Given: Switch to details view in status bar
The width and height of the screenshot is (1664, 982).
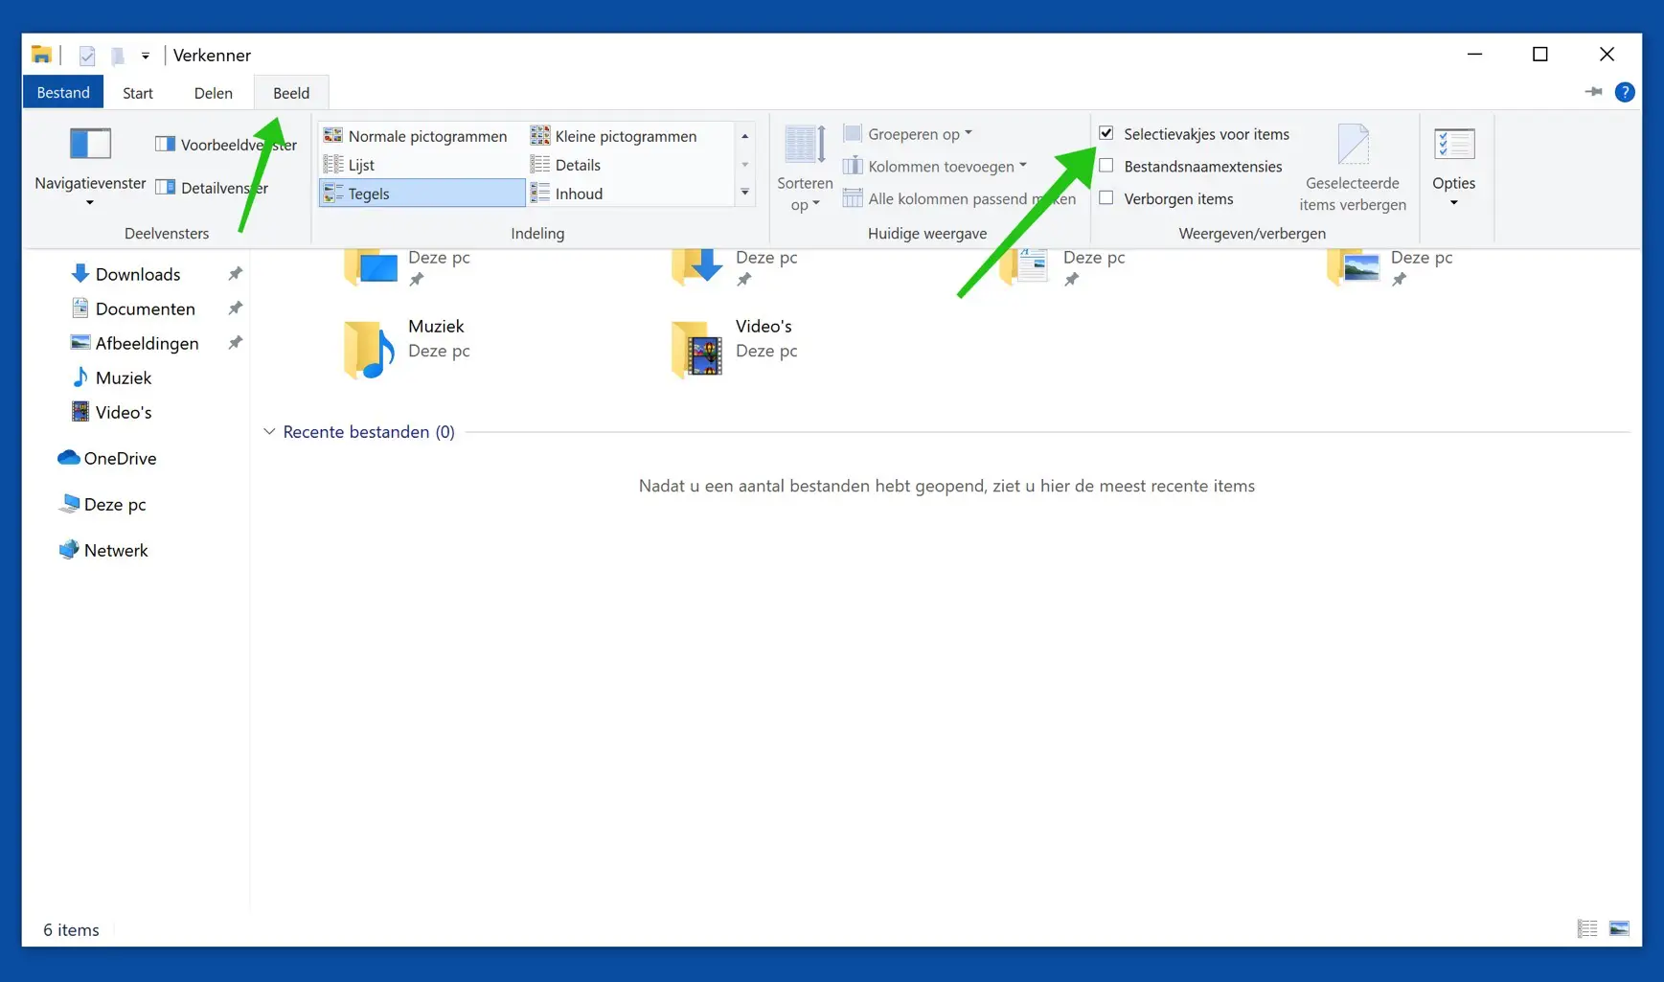Looking at the screenshot, I should [x=1587, y=928].
